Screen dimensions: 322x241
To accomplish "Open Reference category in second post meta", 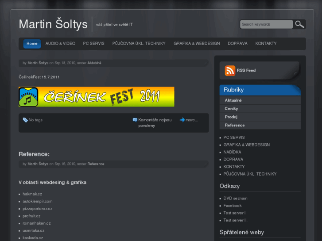I will (x=96, y=164).
